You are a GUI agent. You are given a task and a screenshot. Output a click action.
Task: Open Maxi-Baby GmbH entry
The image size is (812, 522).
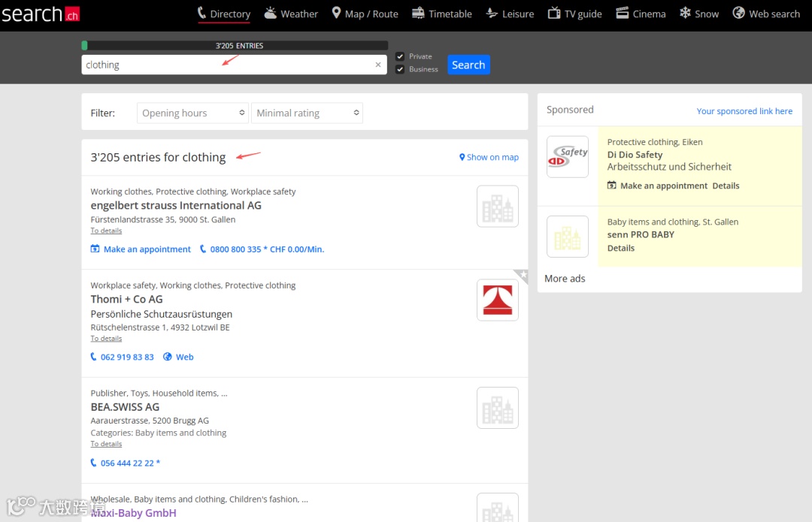134,513
